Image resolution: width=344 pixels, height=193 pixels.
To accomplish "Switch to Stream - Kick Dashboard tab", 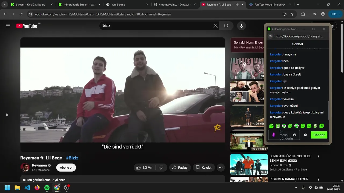I will pyautogui.click(x=31, y=5).
